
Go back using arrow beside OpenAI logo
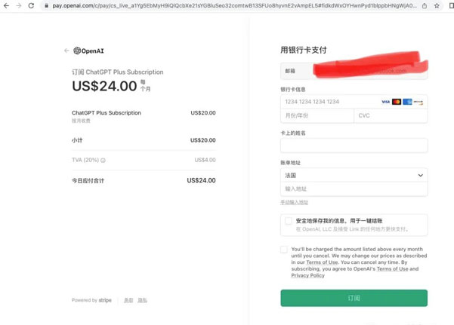pos(66,51)
